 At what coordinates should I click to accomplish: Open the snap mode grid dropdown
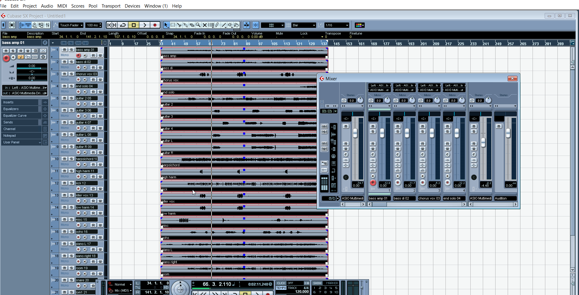pyautogui.click(x=273, y=25)
